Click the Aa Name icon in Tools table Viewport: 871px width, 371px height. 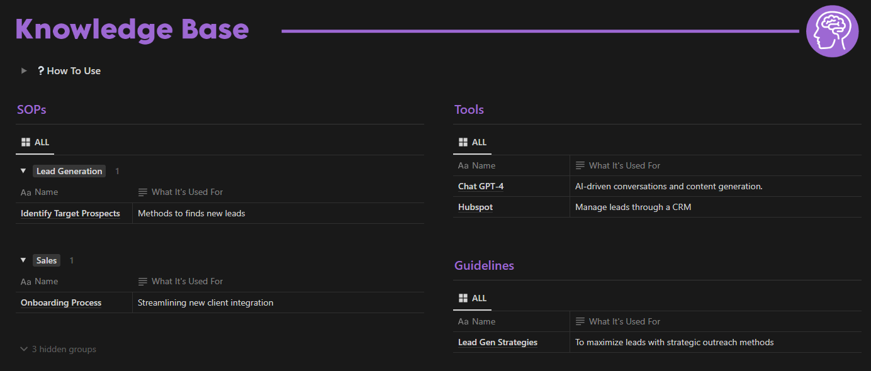(x=463, y=166)
